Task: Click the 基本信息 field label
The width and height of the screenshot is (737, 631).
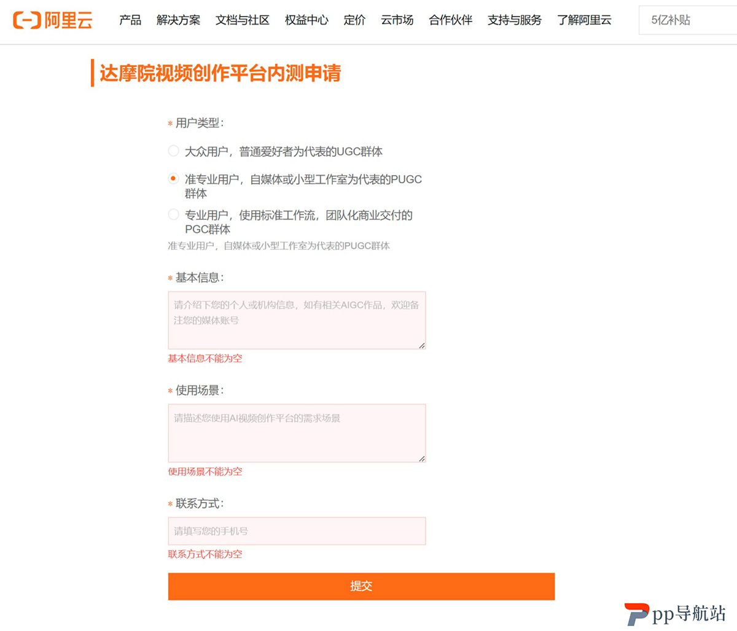Action: tap(199, 278)
